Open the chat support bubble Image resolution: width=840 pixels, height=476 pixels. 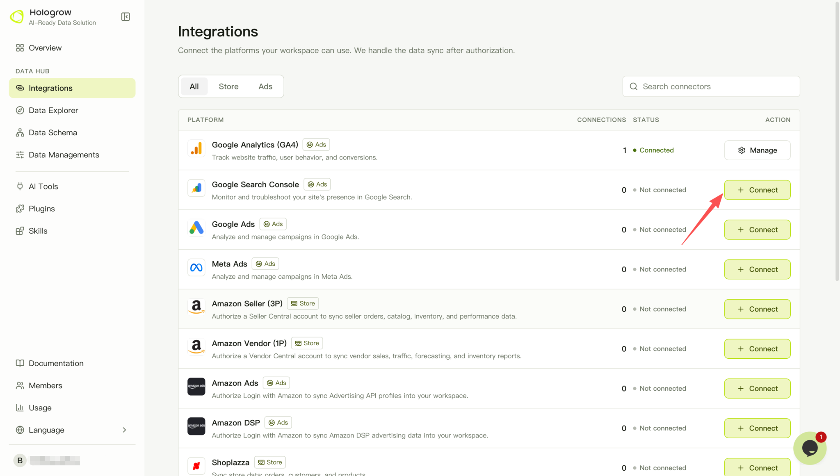coord(810,449)
